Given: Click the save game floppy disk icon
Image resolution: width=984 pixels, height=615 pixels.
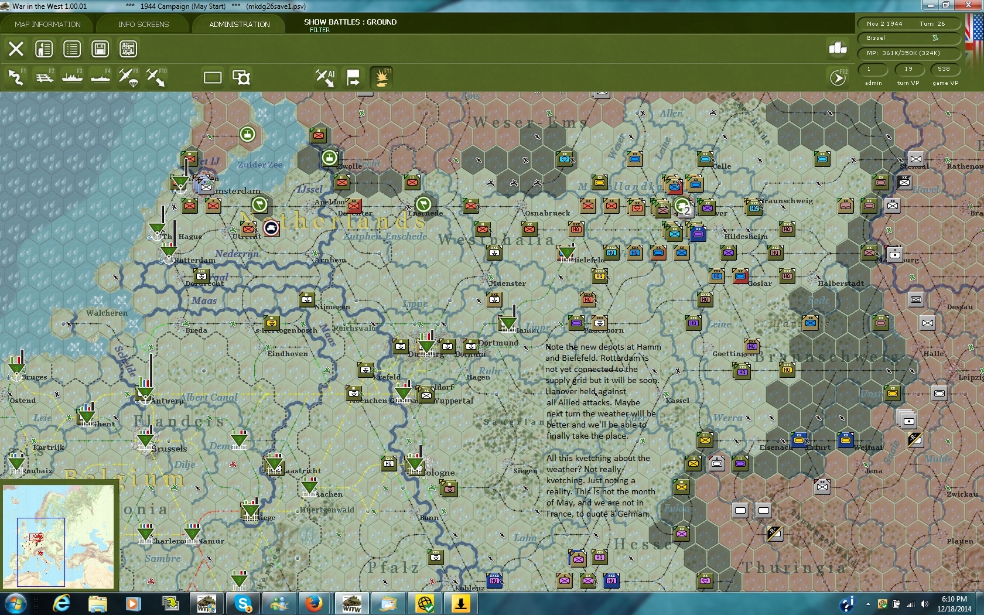Looking at the screenshot, I should coord(100,49).
